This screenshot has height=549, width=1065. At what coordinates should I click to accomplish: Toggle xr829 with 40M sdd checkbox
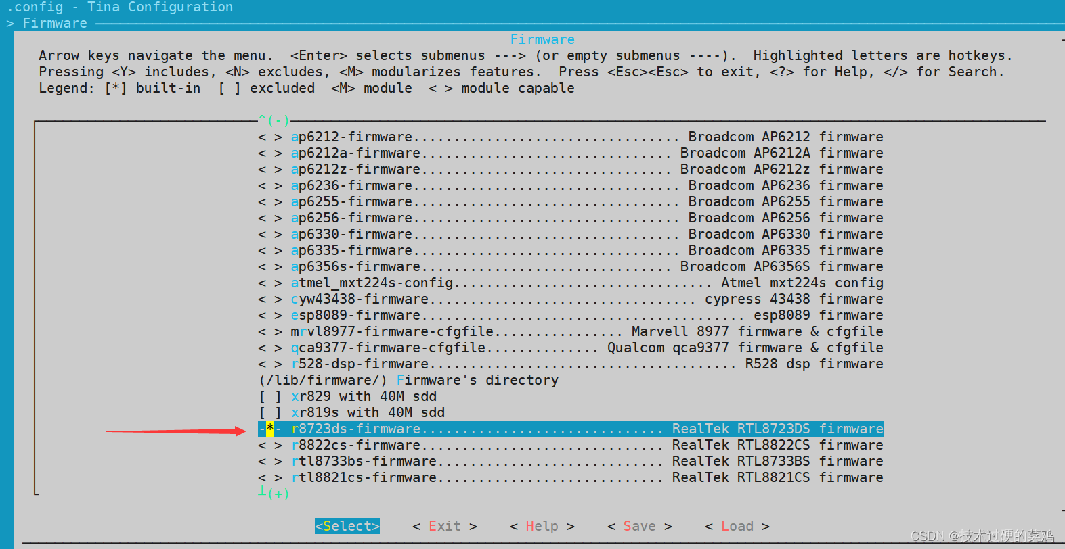(x=269, y=397)
